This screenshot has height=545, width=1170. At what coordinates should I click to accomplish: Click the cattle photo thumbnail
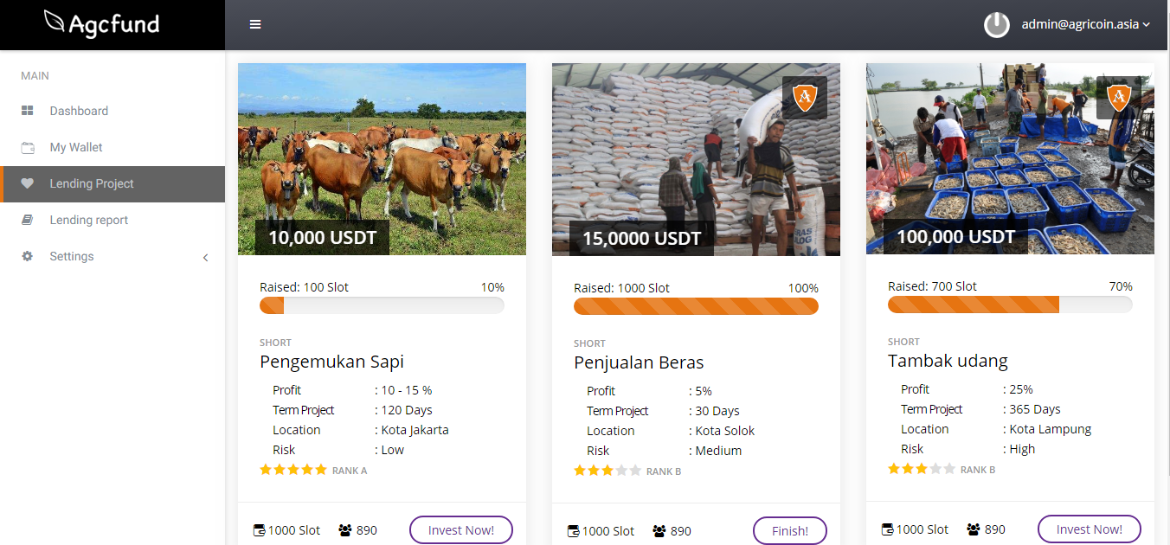382,159
